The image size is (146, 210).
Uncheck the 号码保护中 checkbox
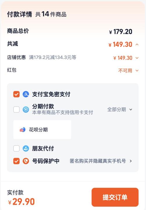[x=16, y=161]
